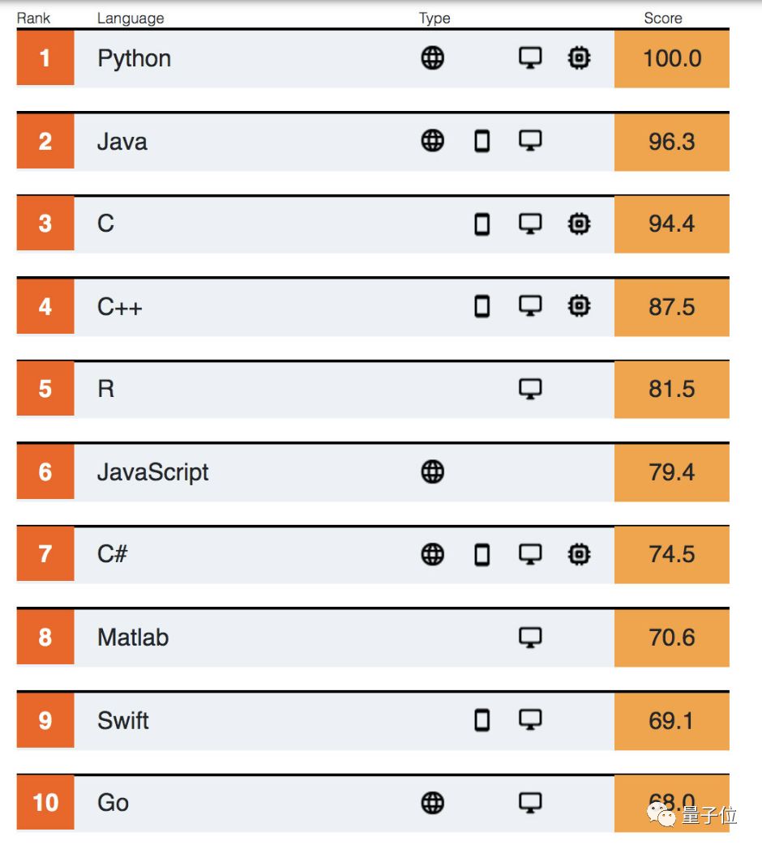Click the desktop monitor icon in C row

530,224
